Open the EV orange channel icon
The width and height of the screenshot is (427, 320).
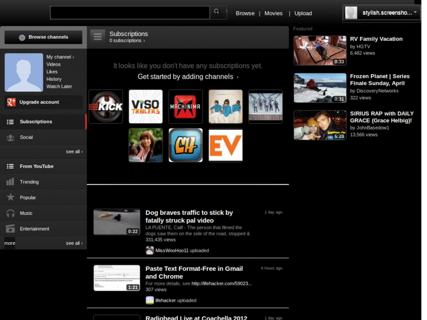point(225,145)
